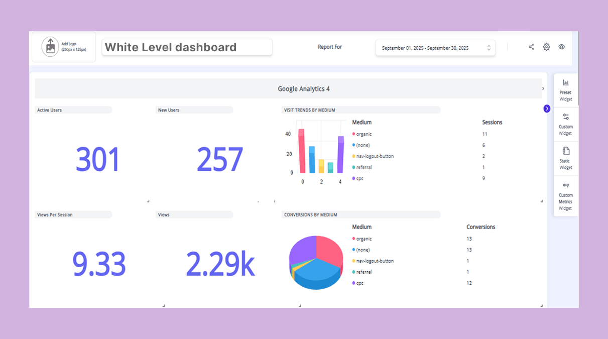Toggle preview mode with the eye icon

tap(561, 47)
